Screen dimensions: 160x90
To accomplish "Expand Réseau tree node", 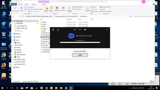I will (12, 67).
